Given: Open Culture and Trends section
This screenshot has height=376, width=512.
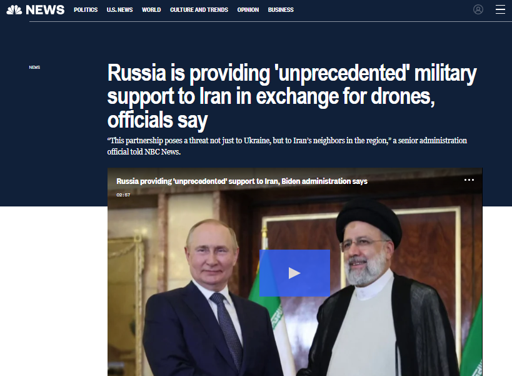Looking at the screenshot, I should pyautogui.click(x=199, y=10).
